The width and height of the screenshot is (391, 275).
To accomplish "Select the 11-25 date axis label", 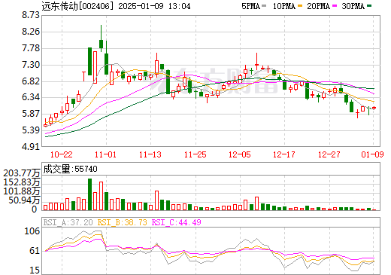I will [x=195, y=154].
